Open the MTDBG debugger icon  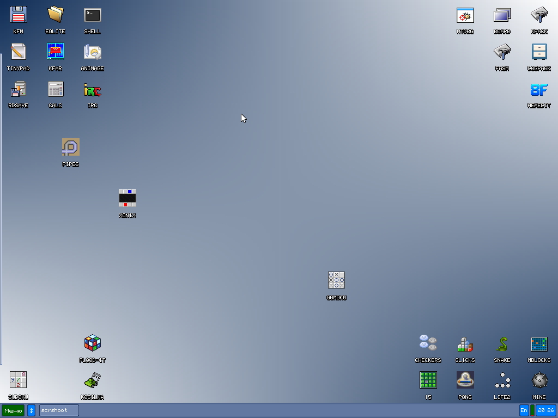tap(465, 15)
